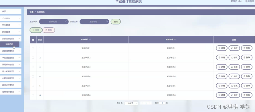The width and height of the screenshot is (255, 112).
Task: Check the box for row 系部代码2
Action: pyautogui.click(x=33, y=57)
